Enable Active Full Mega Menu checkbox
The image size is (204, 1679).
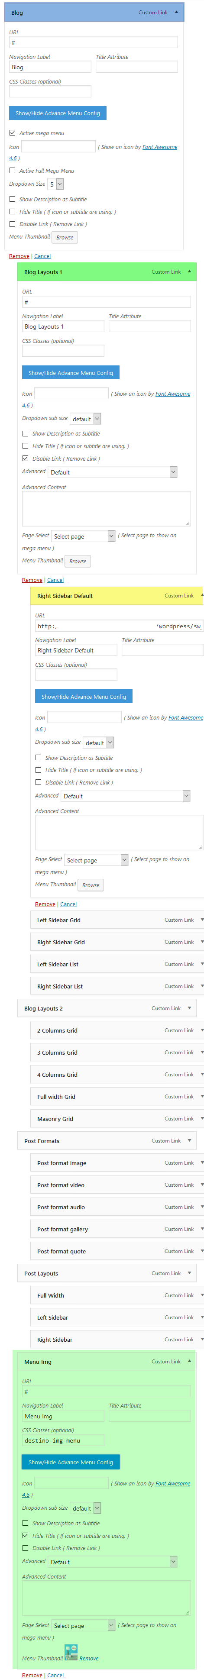[13, 170]
